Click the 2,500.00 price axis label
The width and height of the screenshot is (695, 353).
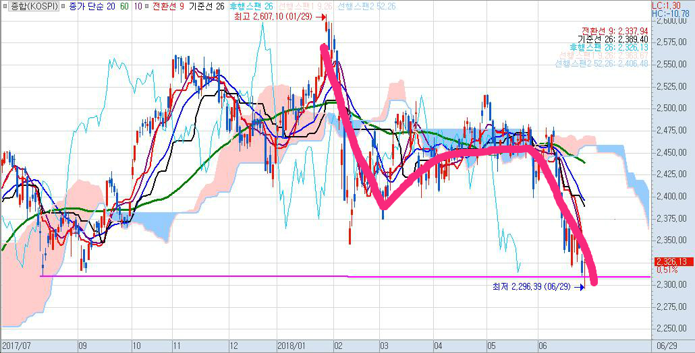coord(672,108)
